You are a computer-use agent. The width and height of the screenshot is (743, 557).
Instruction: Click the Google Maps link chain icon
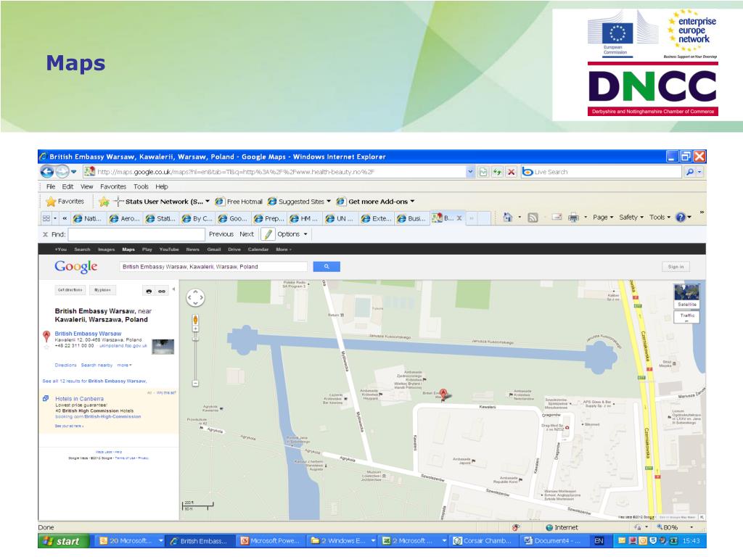click(x=162, y=291)
